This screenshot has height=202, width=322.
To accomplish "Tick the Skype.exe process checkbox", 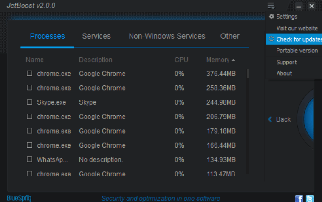I will pyautogui.click(x=30, y=102).
